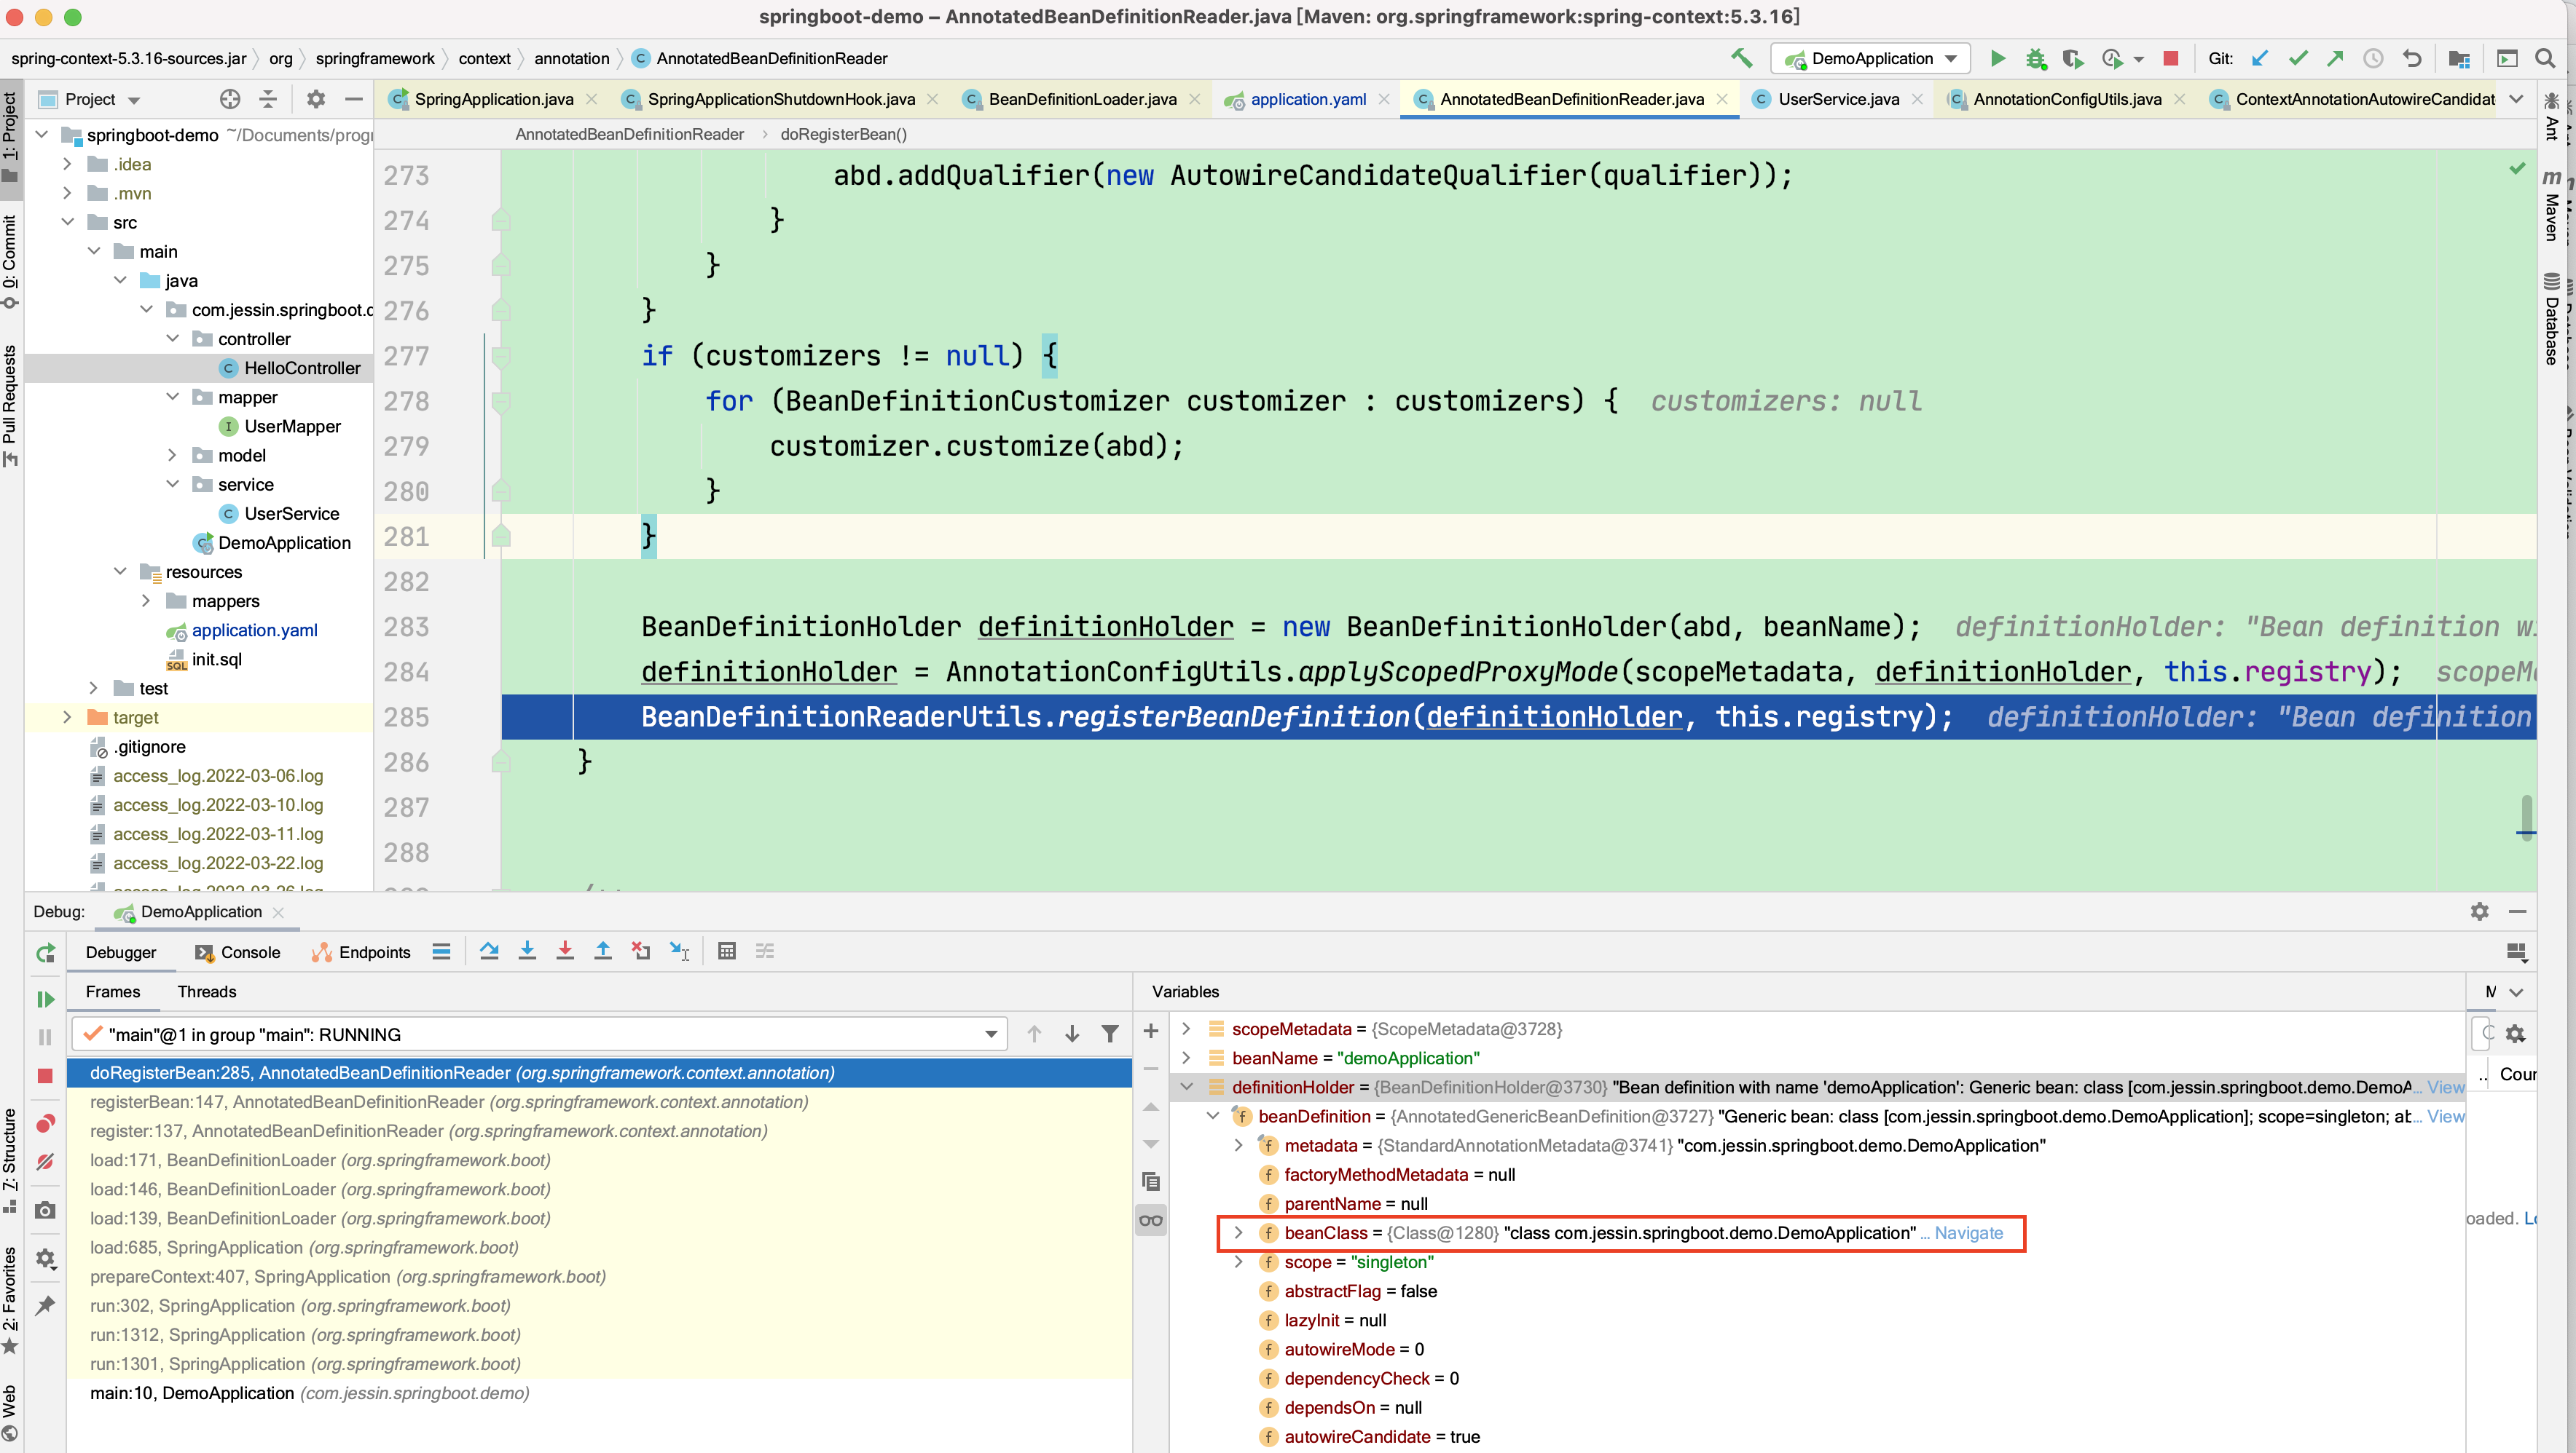
Task: Switch to the Console tab
Action: tap(239, 951)
